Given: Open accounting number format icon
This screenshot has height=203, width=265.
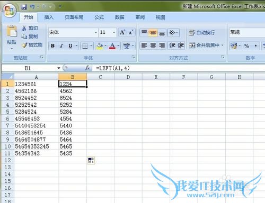Looking at the screenshot, I should coord(234,46).
